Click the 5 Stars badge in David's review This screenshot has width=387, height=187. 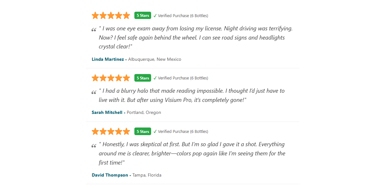click(143, 131)
